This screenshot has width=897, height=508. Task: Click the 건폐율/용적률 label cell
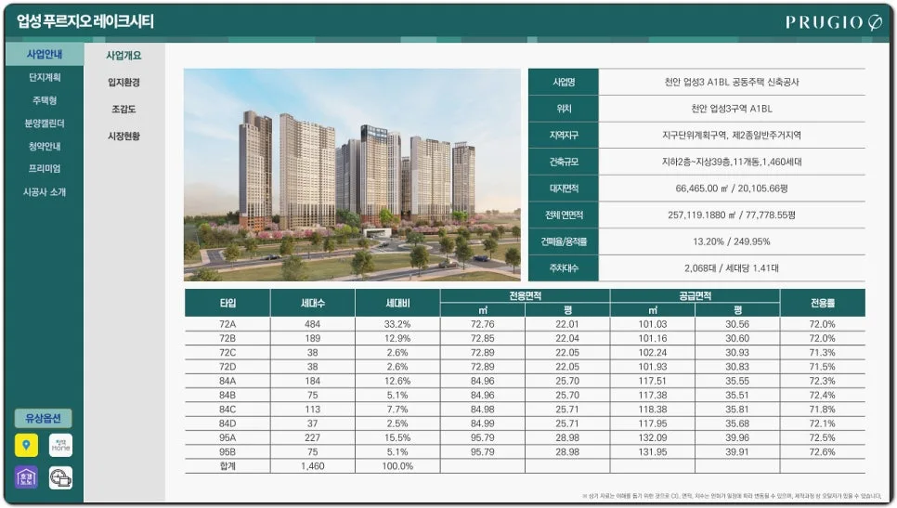tap(564, 241)
